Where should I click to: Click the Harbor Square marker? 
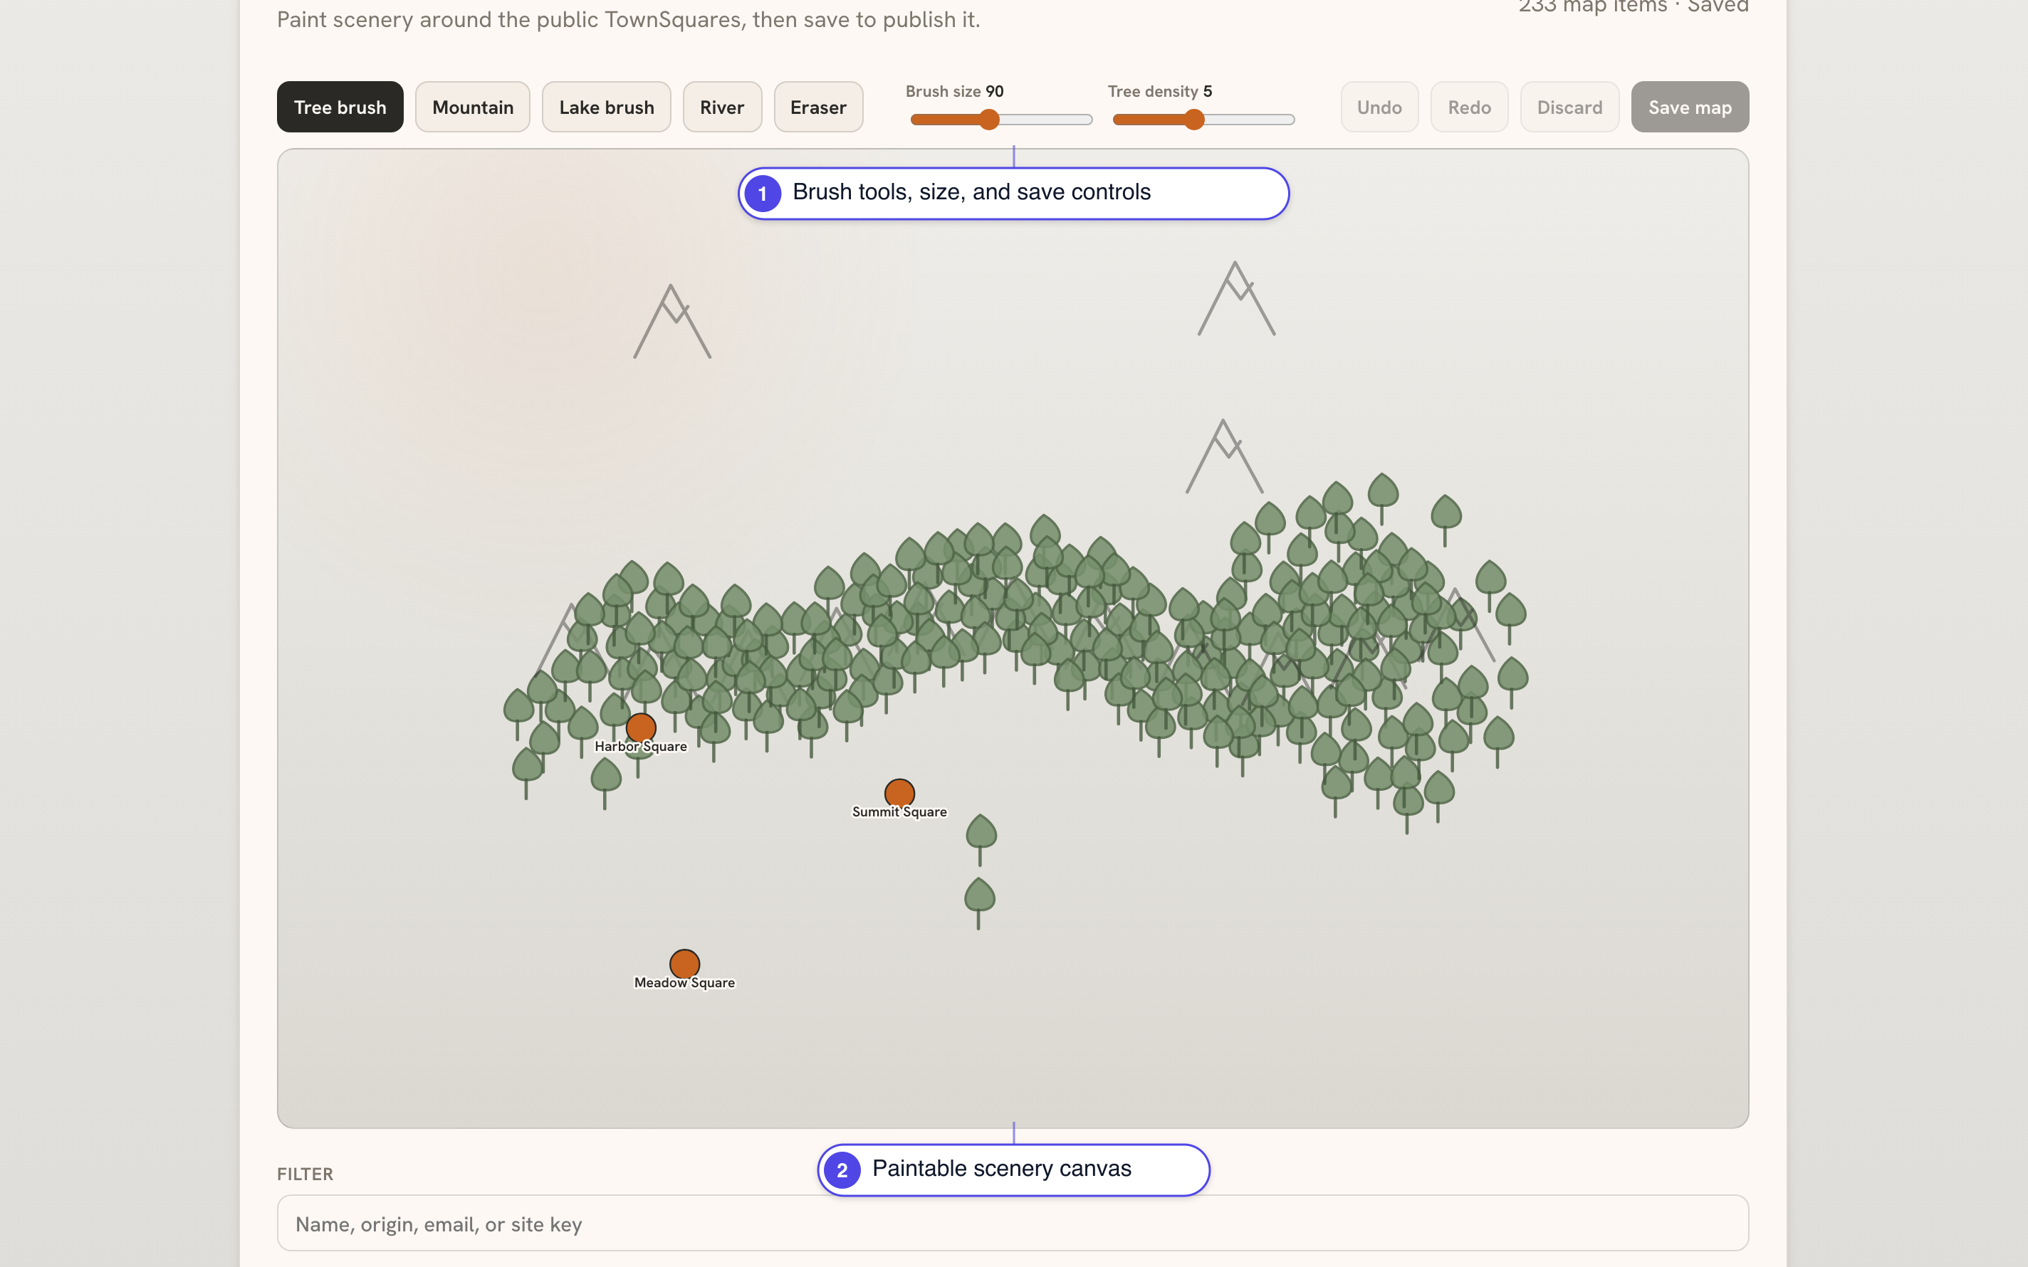coord(641,727)
